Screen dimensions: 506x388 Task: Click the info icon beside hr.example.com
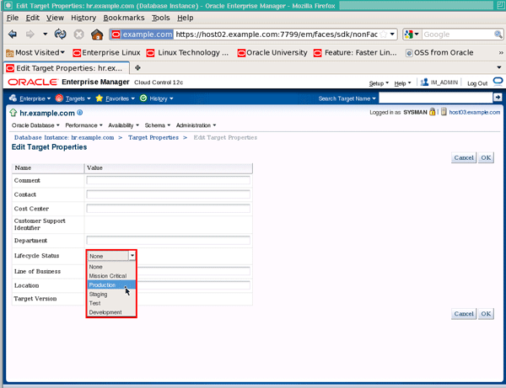pyautogui.click(x=80, y=113)
